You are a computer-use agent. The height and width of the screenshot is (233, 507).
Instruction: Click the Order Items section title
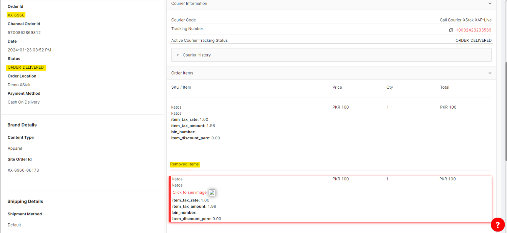point(182,73)
